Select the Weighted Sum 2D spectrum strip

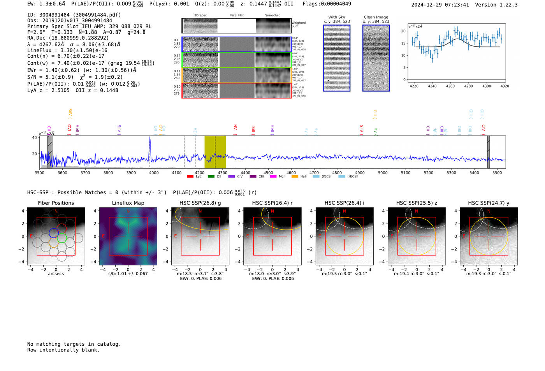[x=237, y=26]
